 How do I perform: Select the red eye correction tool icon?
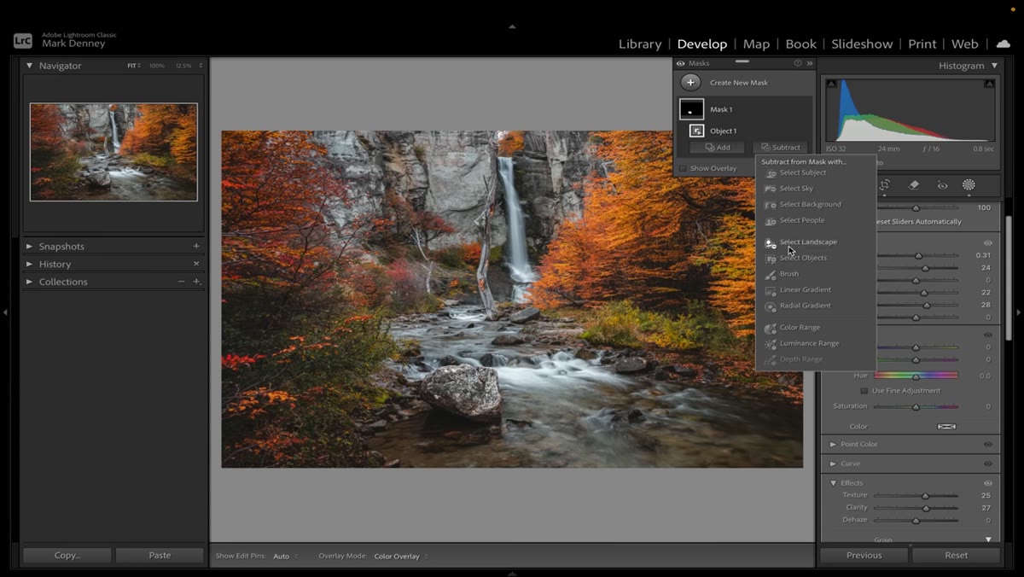942,184
